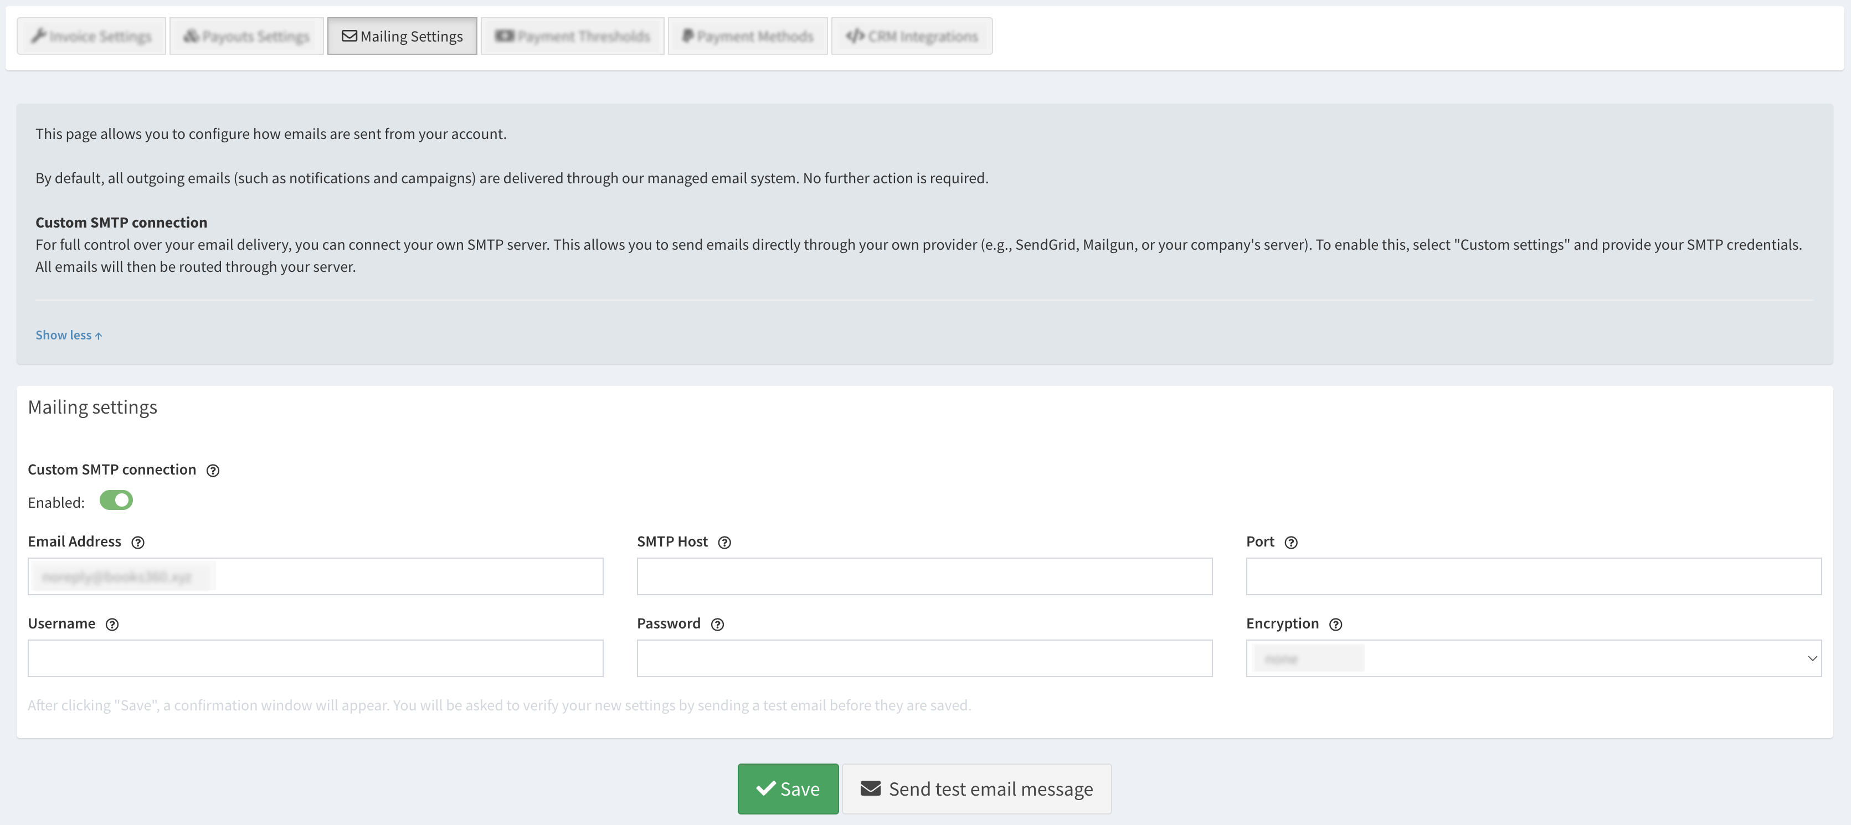Click the Password help icon
Viewport: 1851px width, 825px height.
tap(717, 625)
